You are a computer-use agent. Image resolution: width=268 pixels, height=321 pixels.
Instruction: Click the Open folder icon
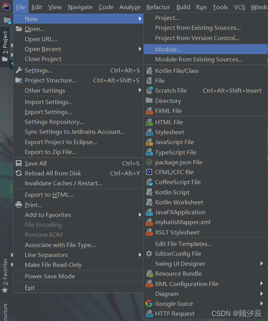point(19,29)
